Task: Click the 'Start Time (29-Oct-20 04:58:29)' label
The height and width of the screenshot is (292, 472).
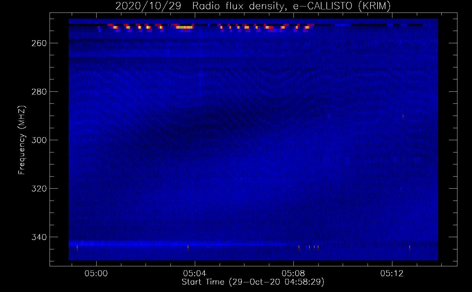Action: click(x=253, y=282)
